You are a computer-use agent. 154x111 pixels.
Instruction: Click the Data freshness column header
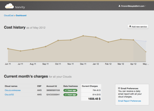pyautogui.click(x=71, y=86)
